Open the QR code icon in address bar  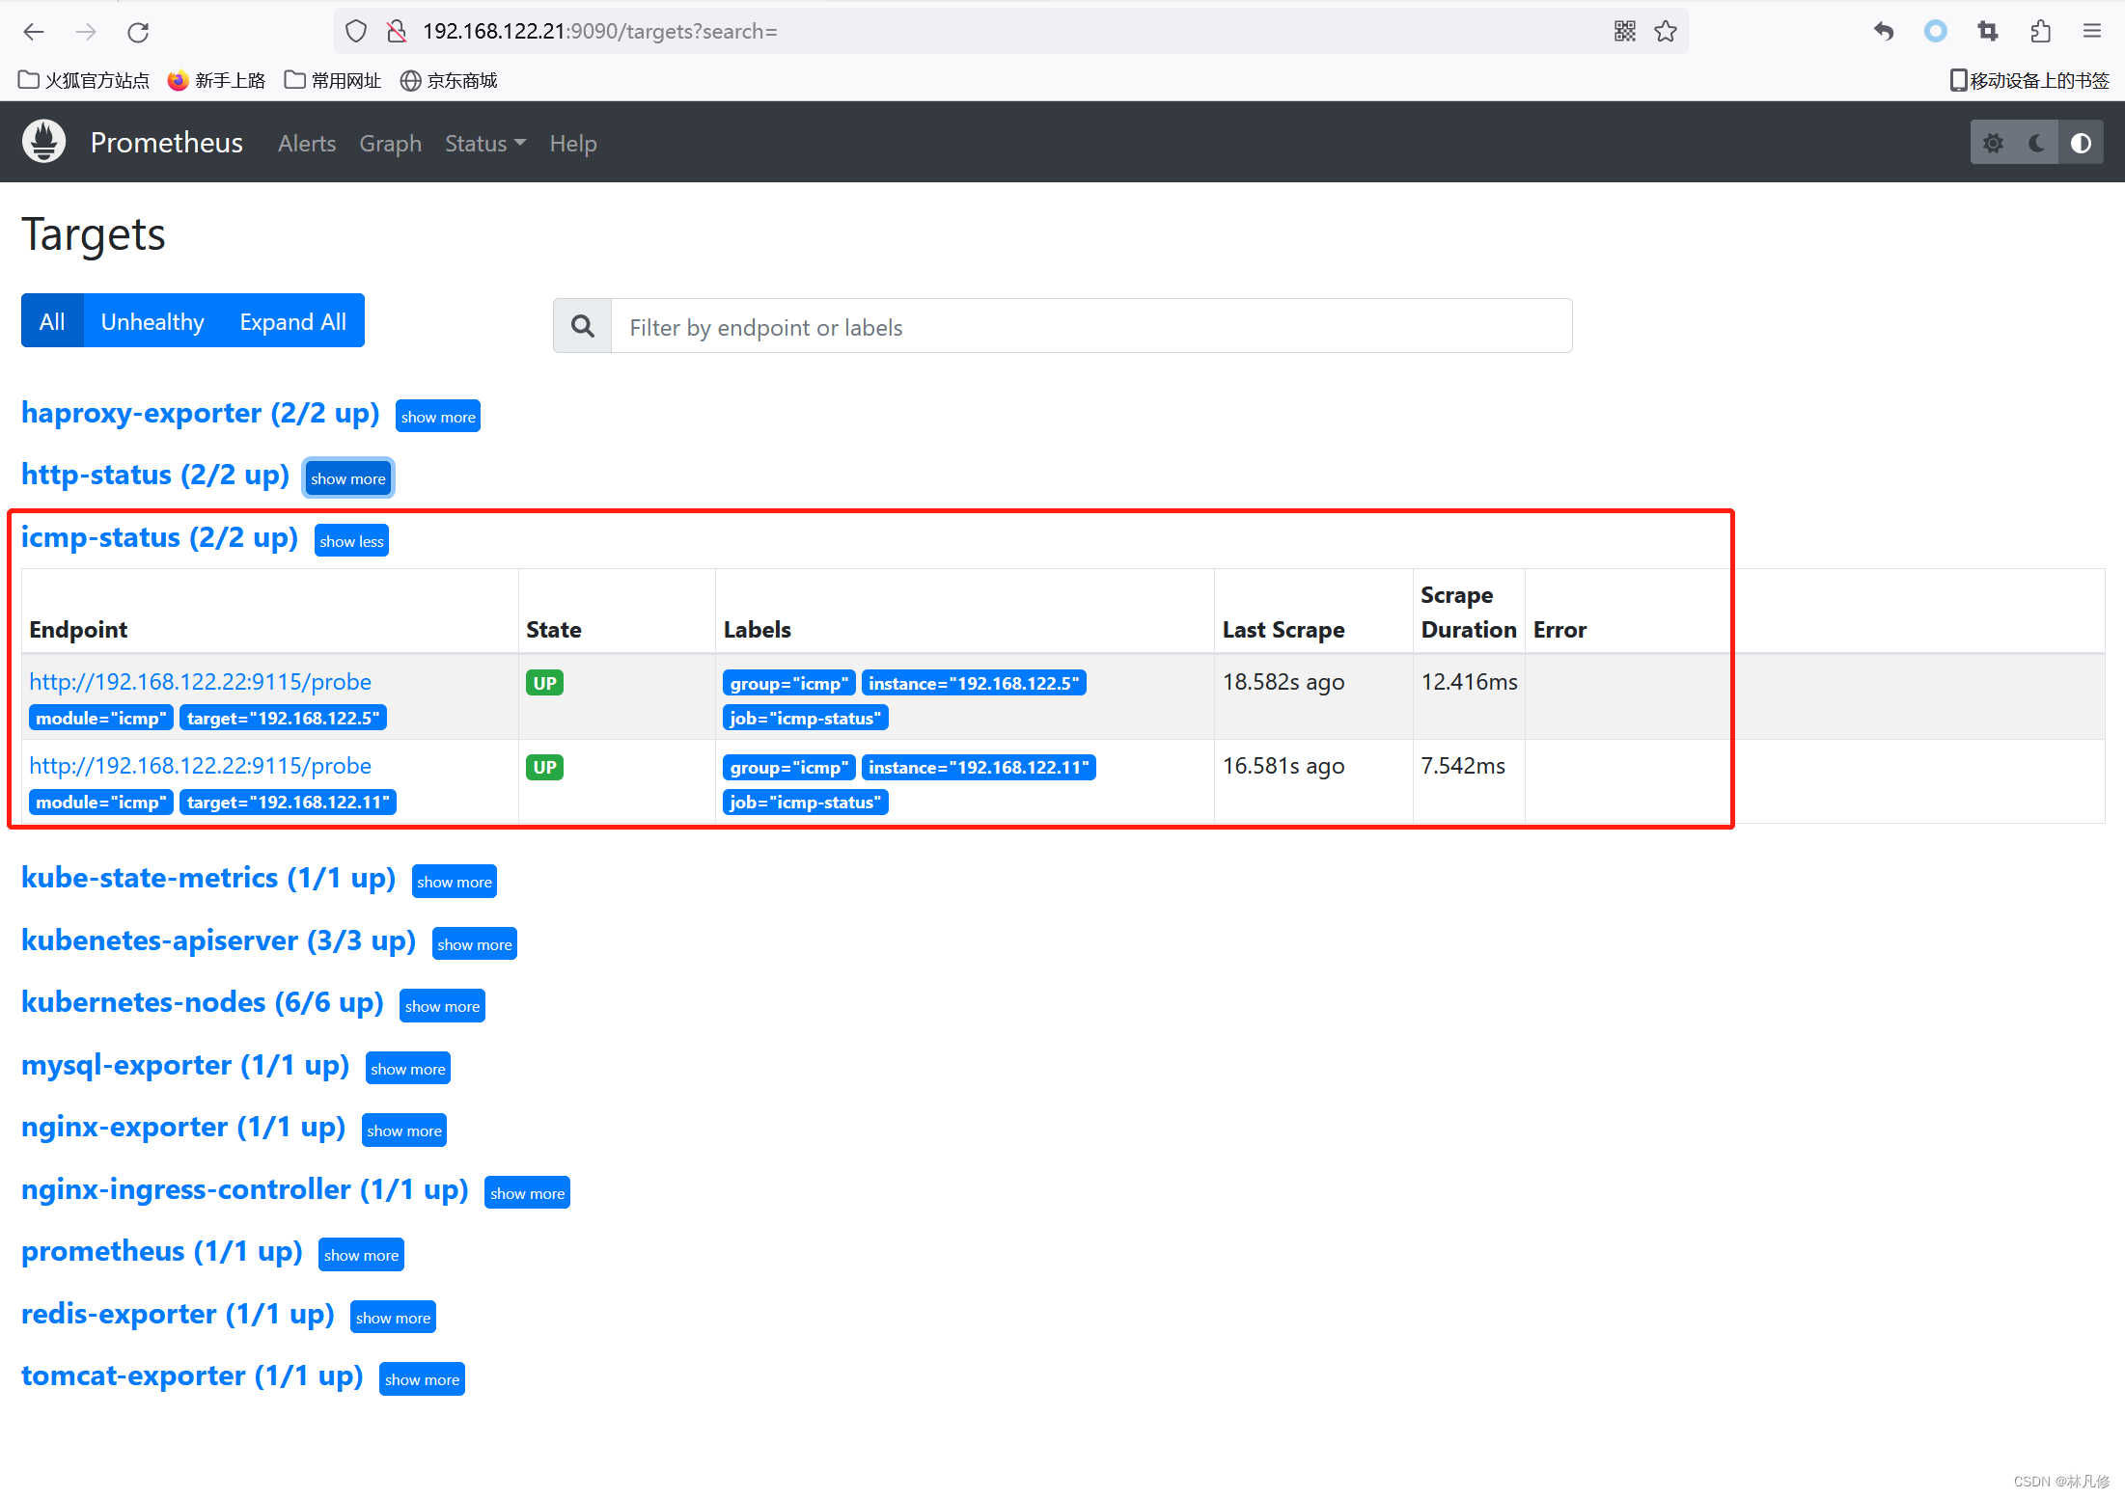pyautogui.click(x=1624, y=32)
